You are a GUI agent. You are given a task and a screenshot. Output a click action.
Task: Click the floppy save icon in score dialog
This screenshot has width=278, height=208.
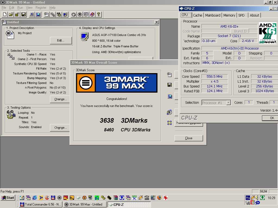click(x=169, y=85)
